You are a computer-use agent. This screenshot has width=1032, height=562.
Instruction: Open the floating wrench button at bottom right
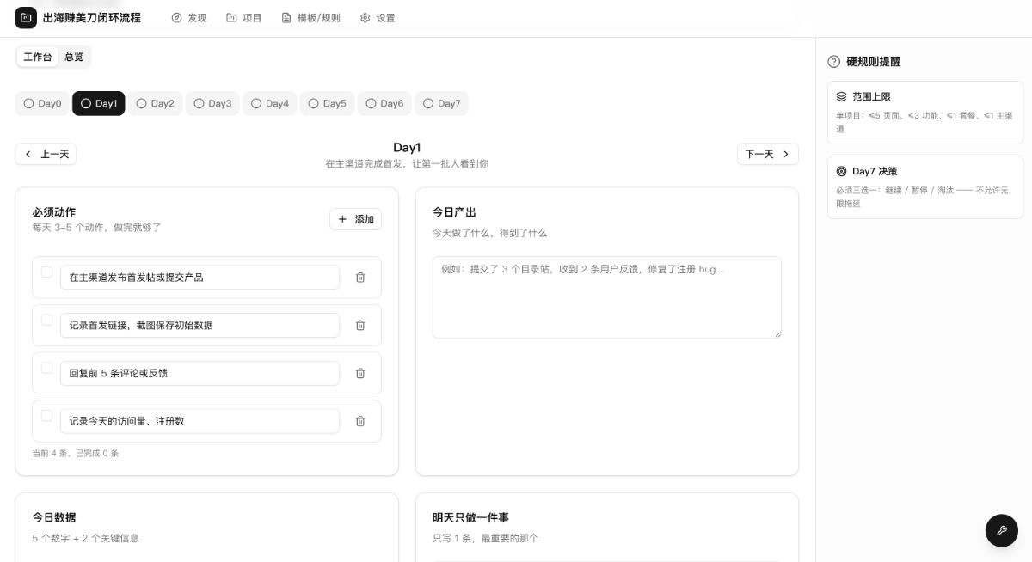1001,530
